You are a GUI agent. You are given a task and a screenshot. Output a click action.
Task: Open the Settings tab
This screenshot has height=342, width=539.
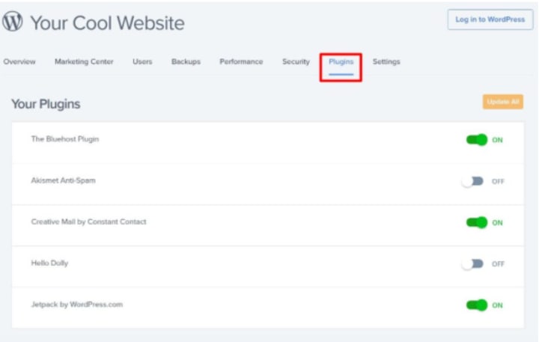coord(386,61)
